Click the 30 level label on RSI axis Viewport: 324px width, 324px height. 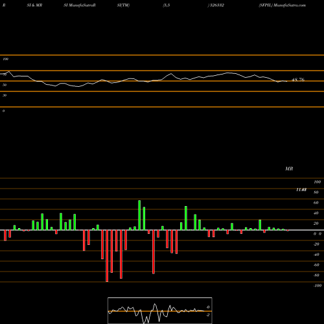[x=5, y=95]
